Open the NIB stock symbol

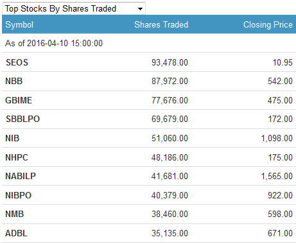(12, 138)
